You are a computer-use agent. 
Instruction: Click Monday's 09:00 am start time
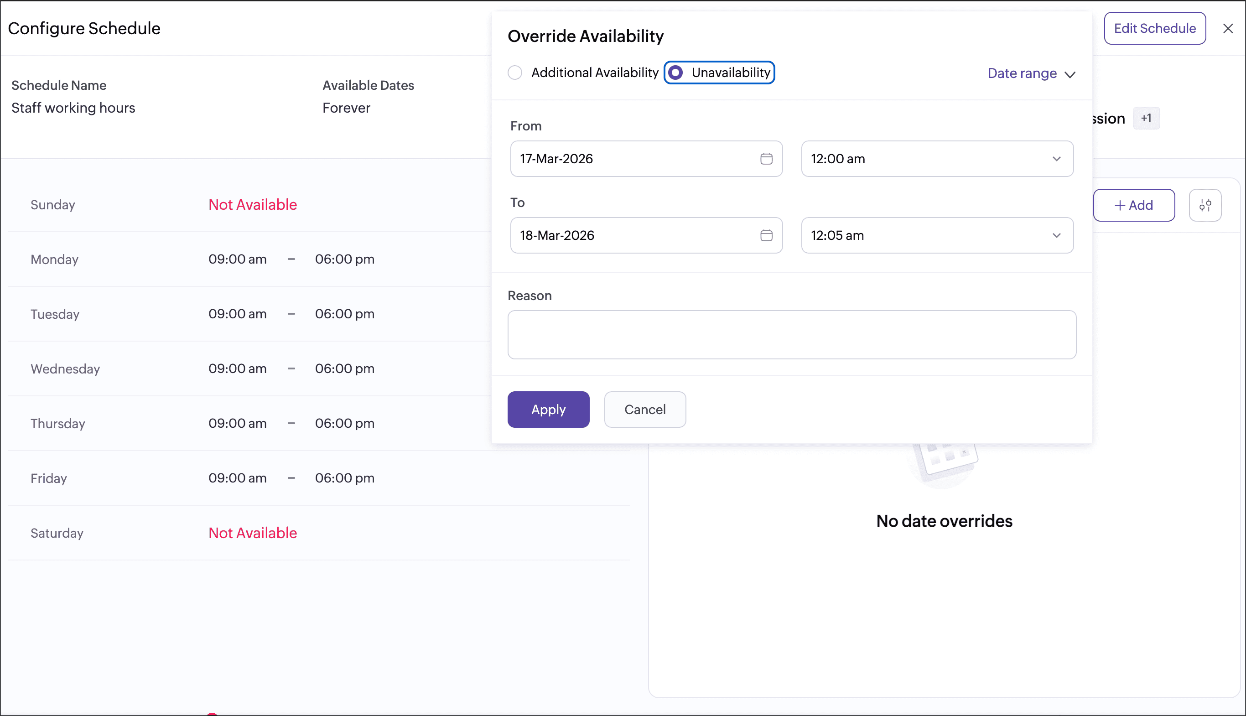[238, 259]
